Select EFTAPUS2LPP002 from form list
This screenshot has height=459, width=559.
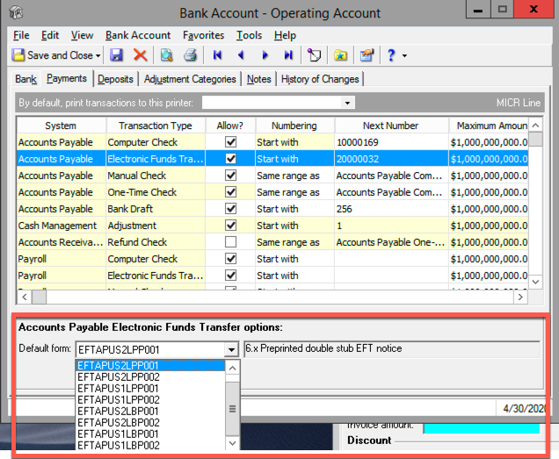pos(150,377)
